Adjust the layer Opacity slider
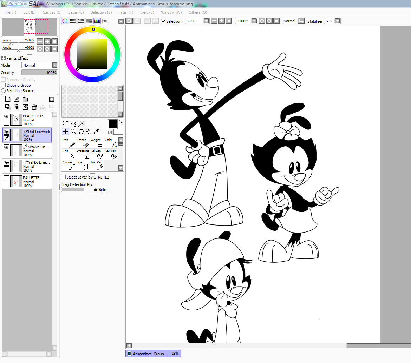411x363 pixels. click(40, 73)
